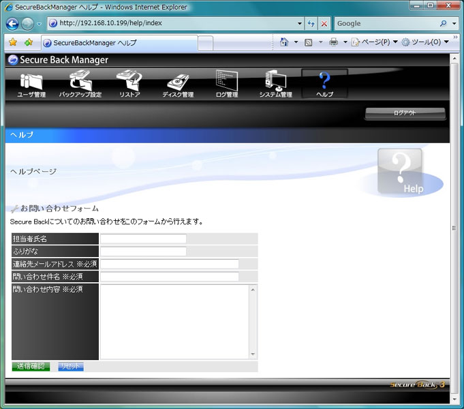464x409 pixels.
Task: Open the ページ(P) menu
Action: (374, 42)
